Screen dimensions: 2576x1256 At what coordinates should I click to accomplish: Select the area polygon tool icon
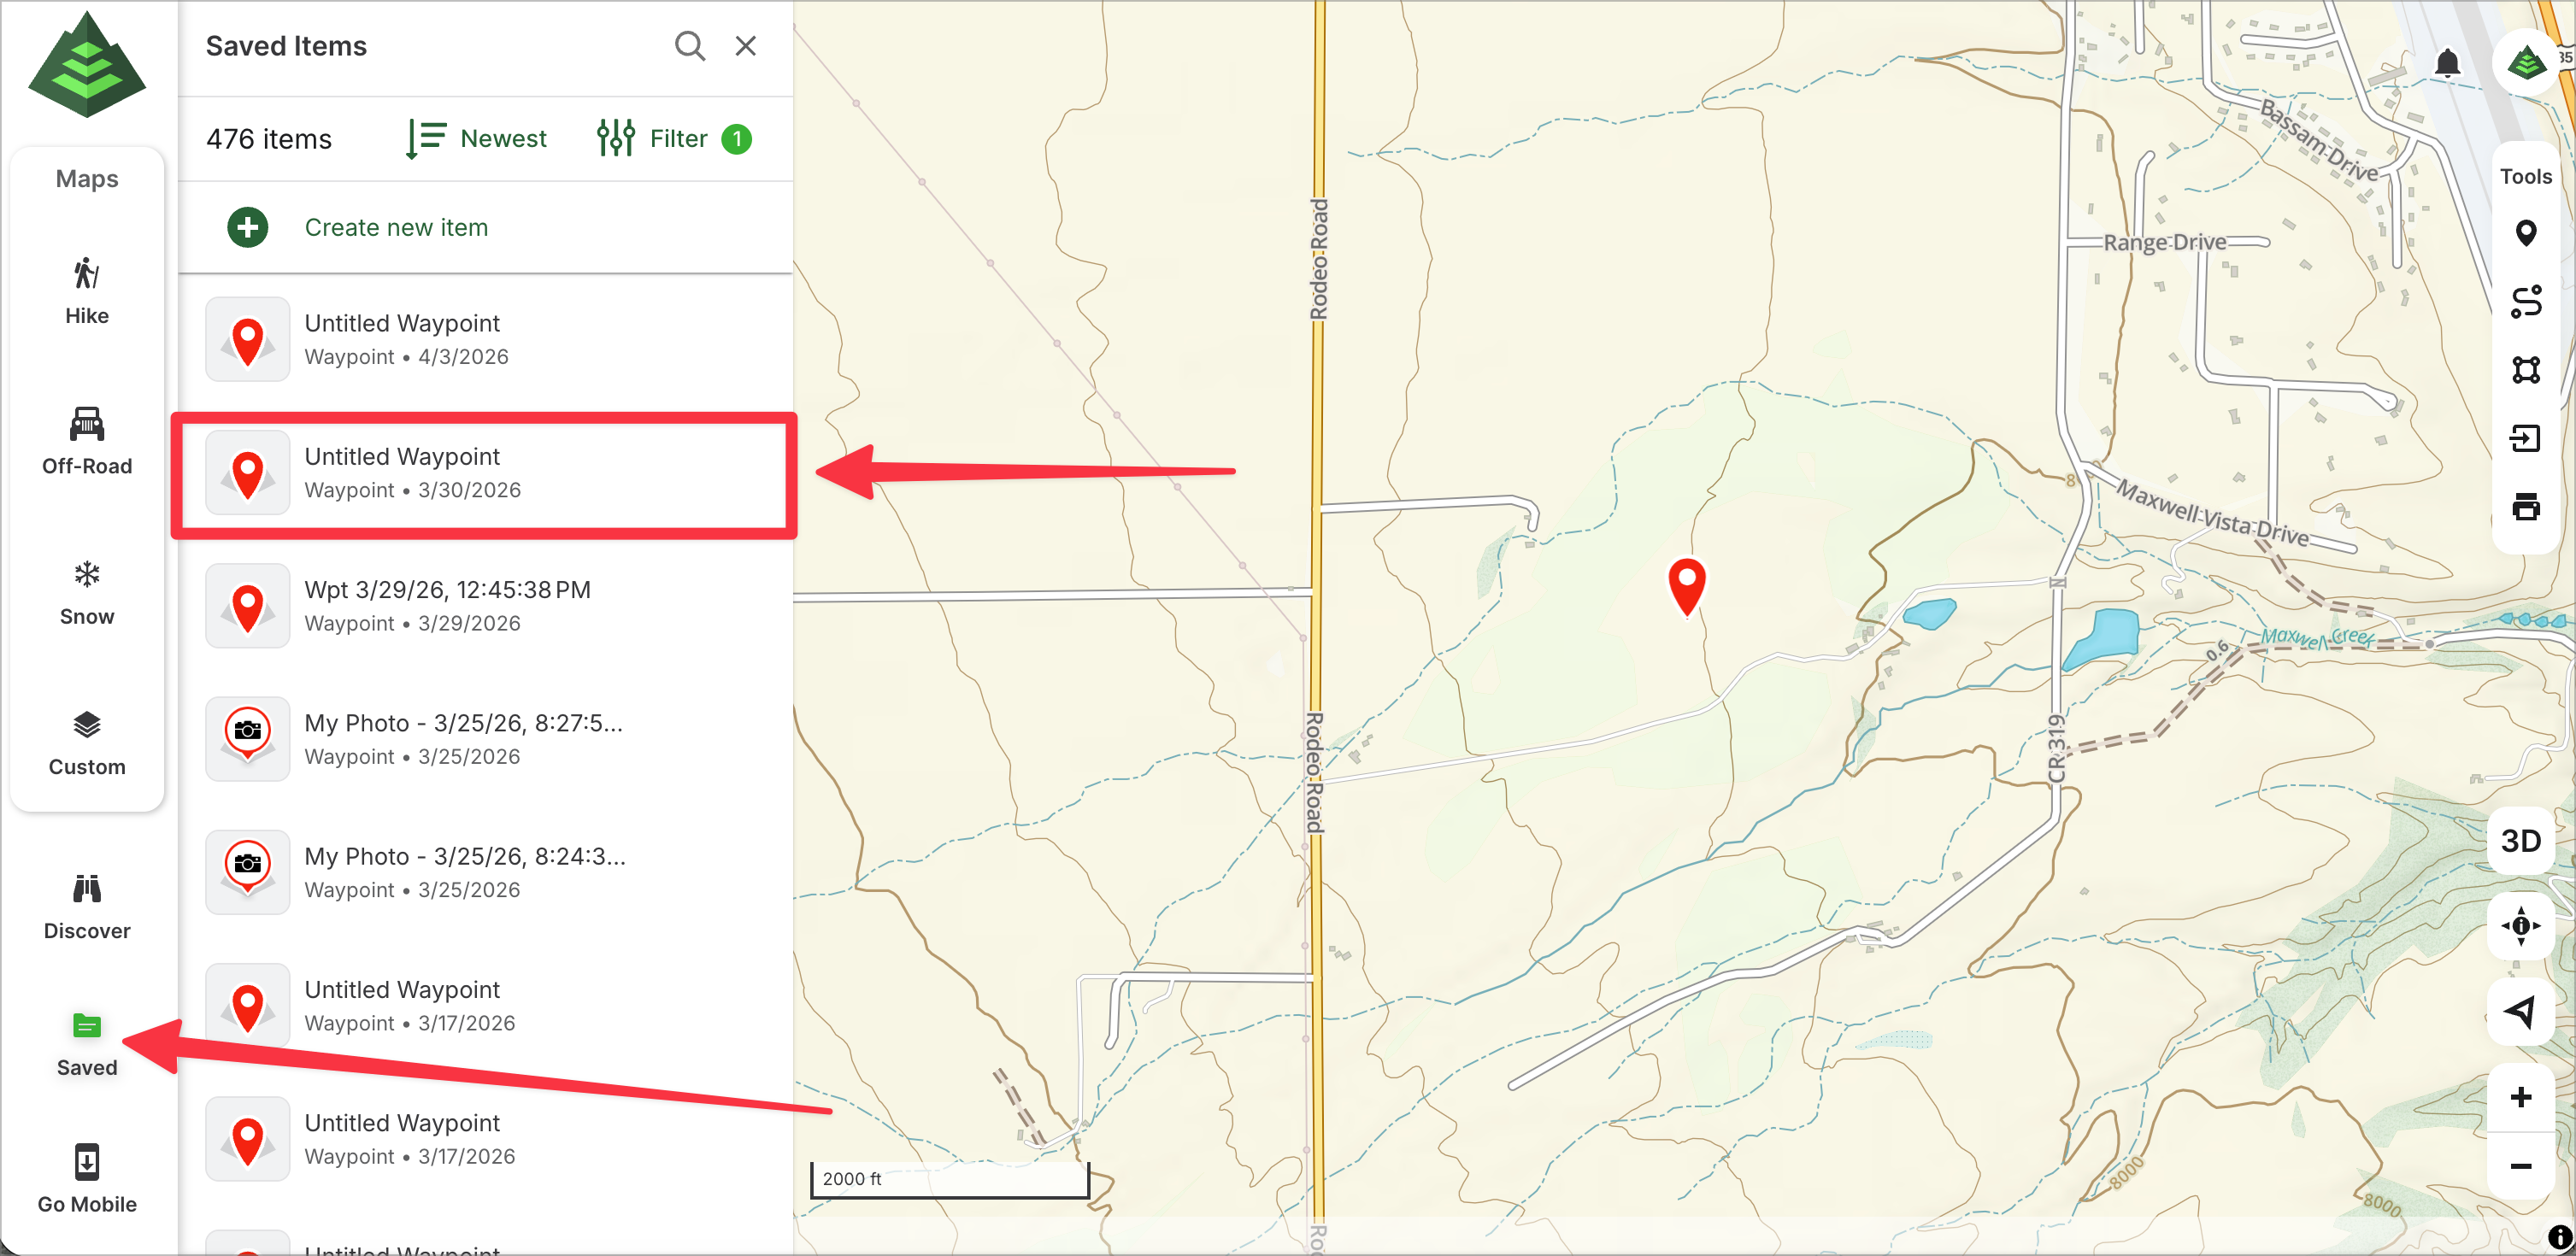(x=2525, y=370)
